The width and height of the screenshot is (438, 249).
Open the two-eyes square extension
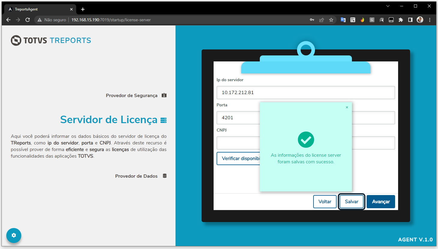coord(391,20)
